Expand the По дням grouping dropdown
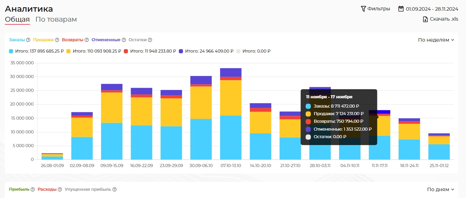The image size is (466, 198). (x=440, y=189)
